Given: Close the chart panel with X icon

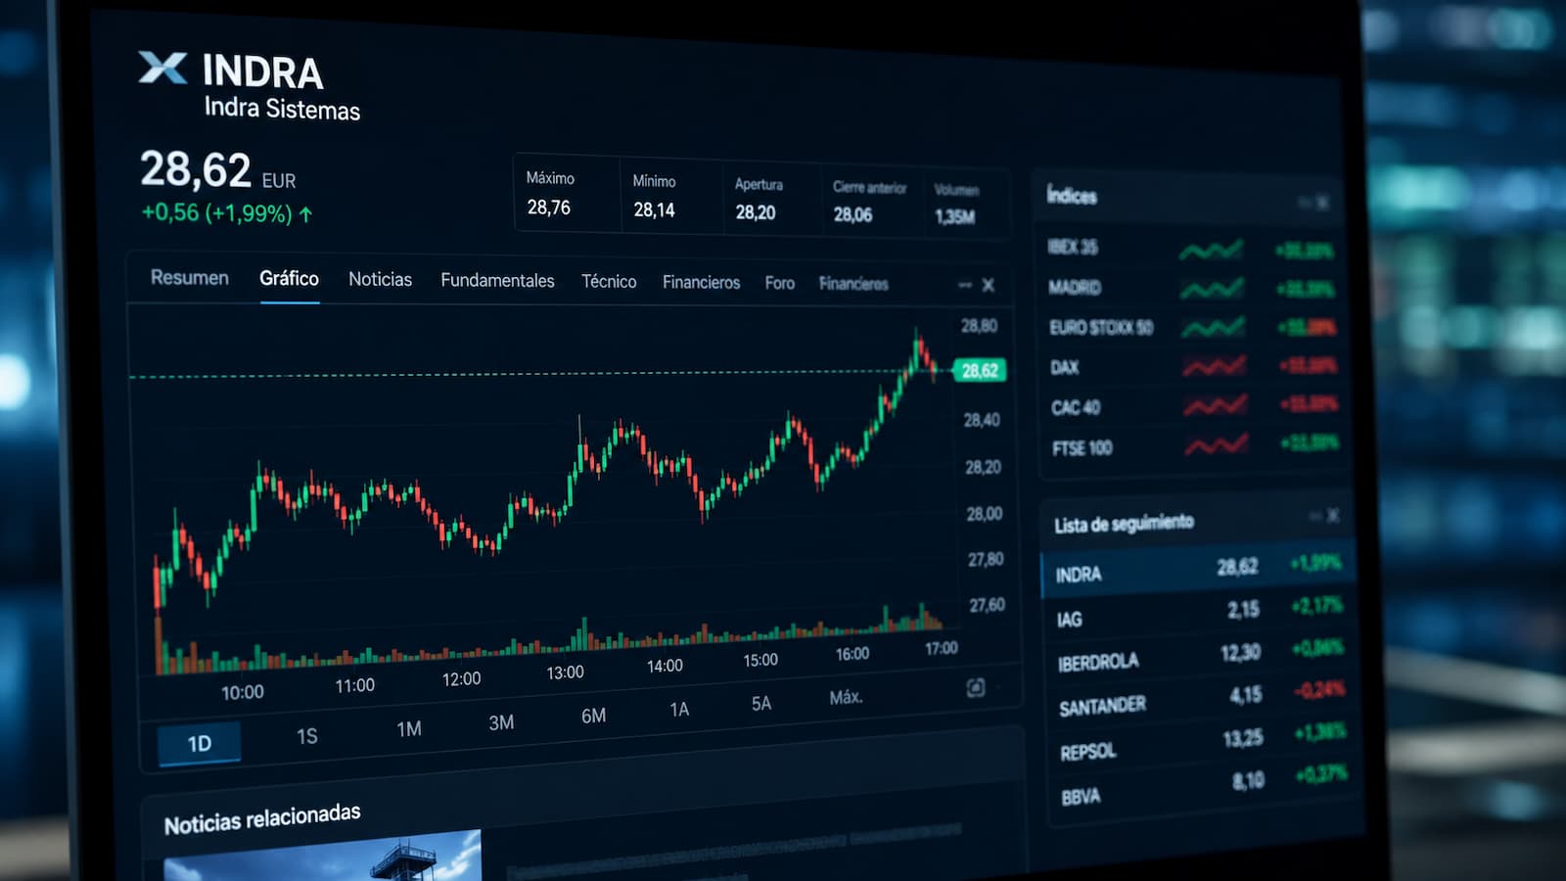Looking at the screenshot, I should click(x=989, y=285).
